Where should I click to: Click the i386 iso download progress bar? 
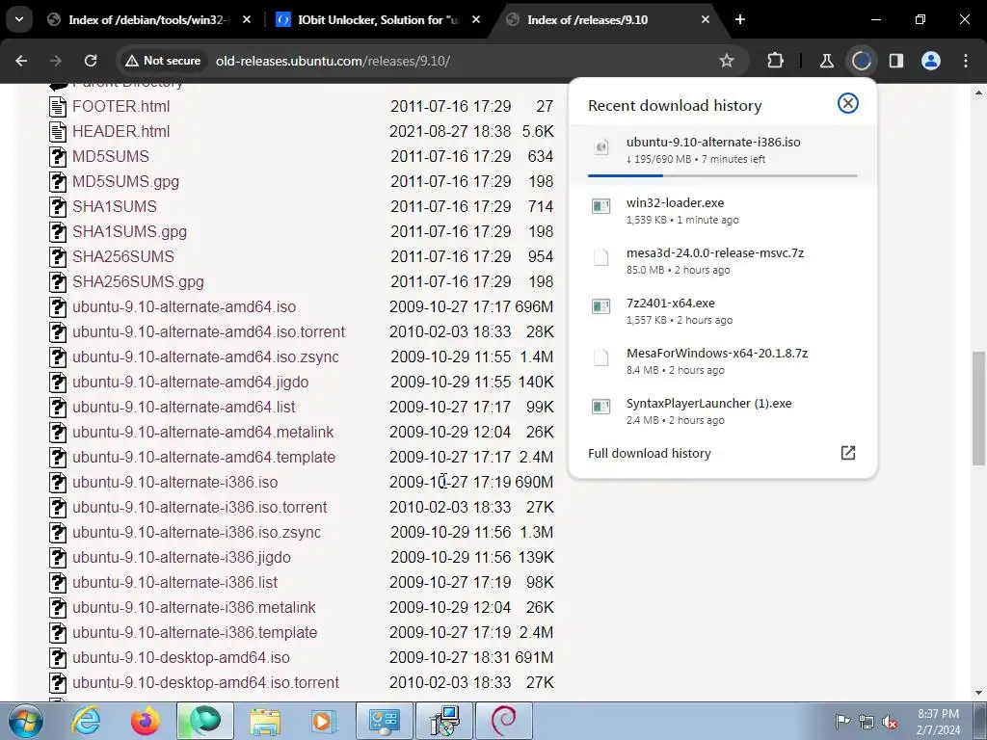click(x=723, y=175)
